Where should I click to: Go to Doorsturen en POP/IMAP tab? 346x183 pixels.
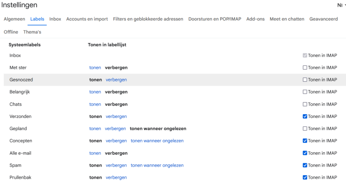tap(215, 19)
